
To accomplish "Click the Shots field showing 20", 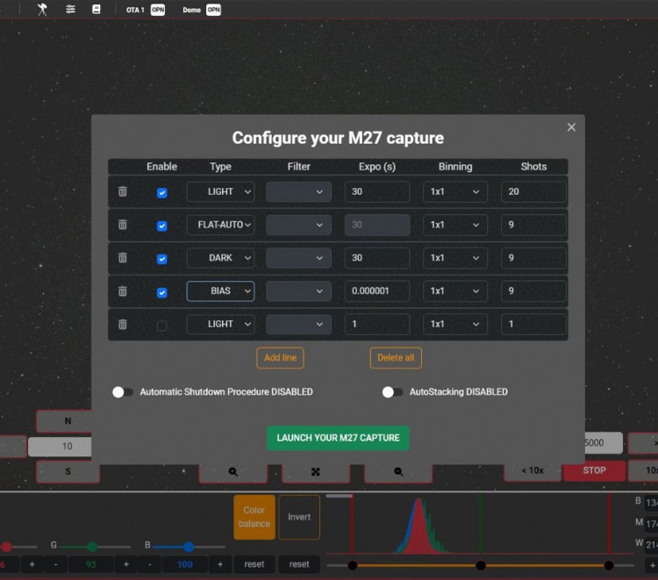I will coord(533,191).
